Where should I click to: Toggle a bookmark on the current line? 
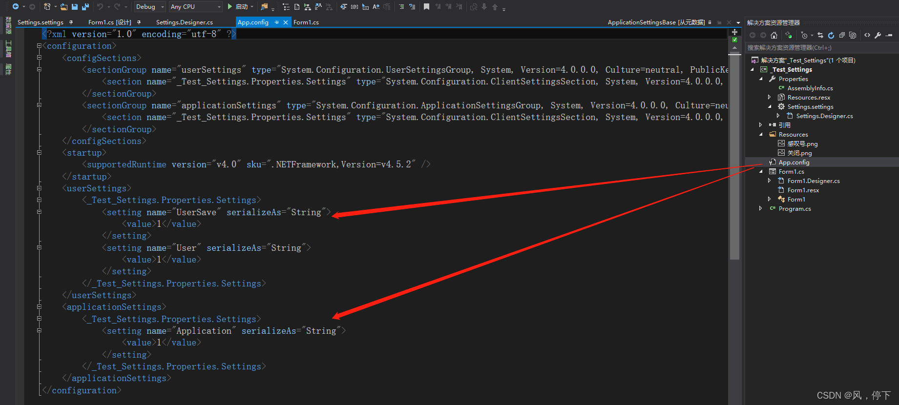426,7
